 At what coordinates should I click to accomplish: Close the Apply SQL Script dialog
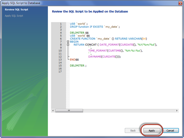tap(181, 3)
